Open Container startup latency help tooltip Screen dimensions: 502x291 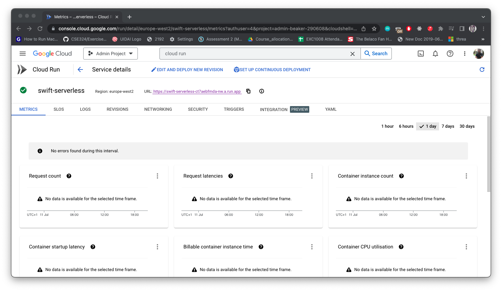click(93, 247)
